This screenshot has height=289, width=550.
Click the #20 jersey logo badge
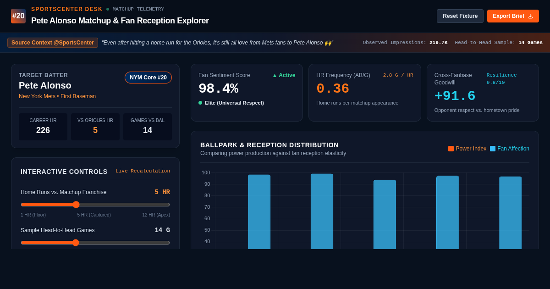(x=18, y=16)
